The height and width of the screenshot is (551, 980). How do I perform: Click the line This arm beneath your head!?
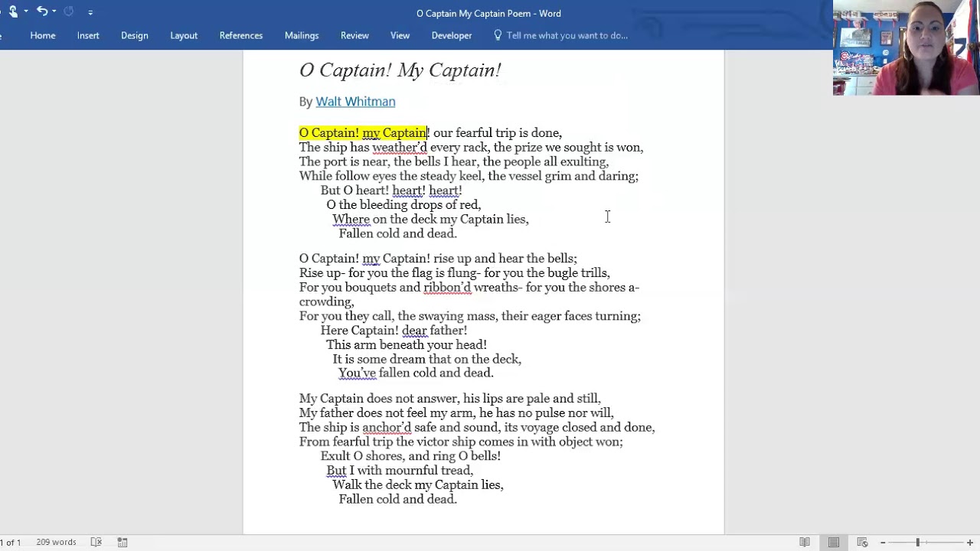[407, 344]
